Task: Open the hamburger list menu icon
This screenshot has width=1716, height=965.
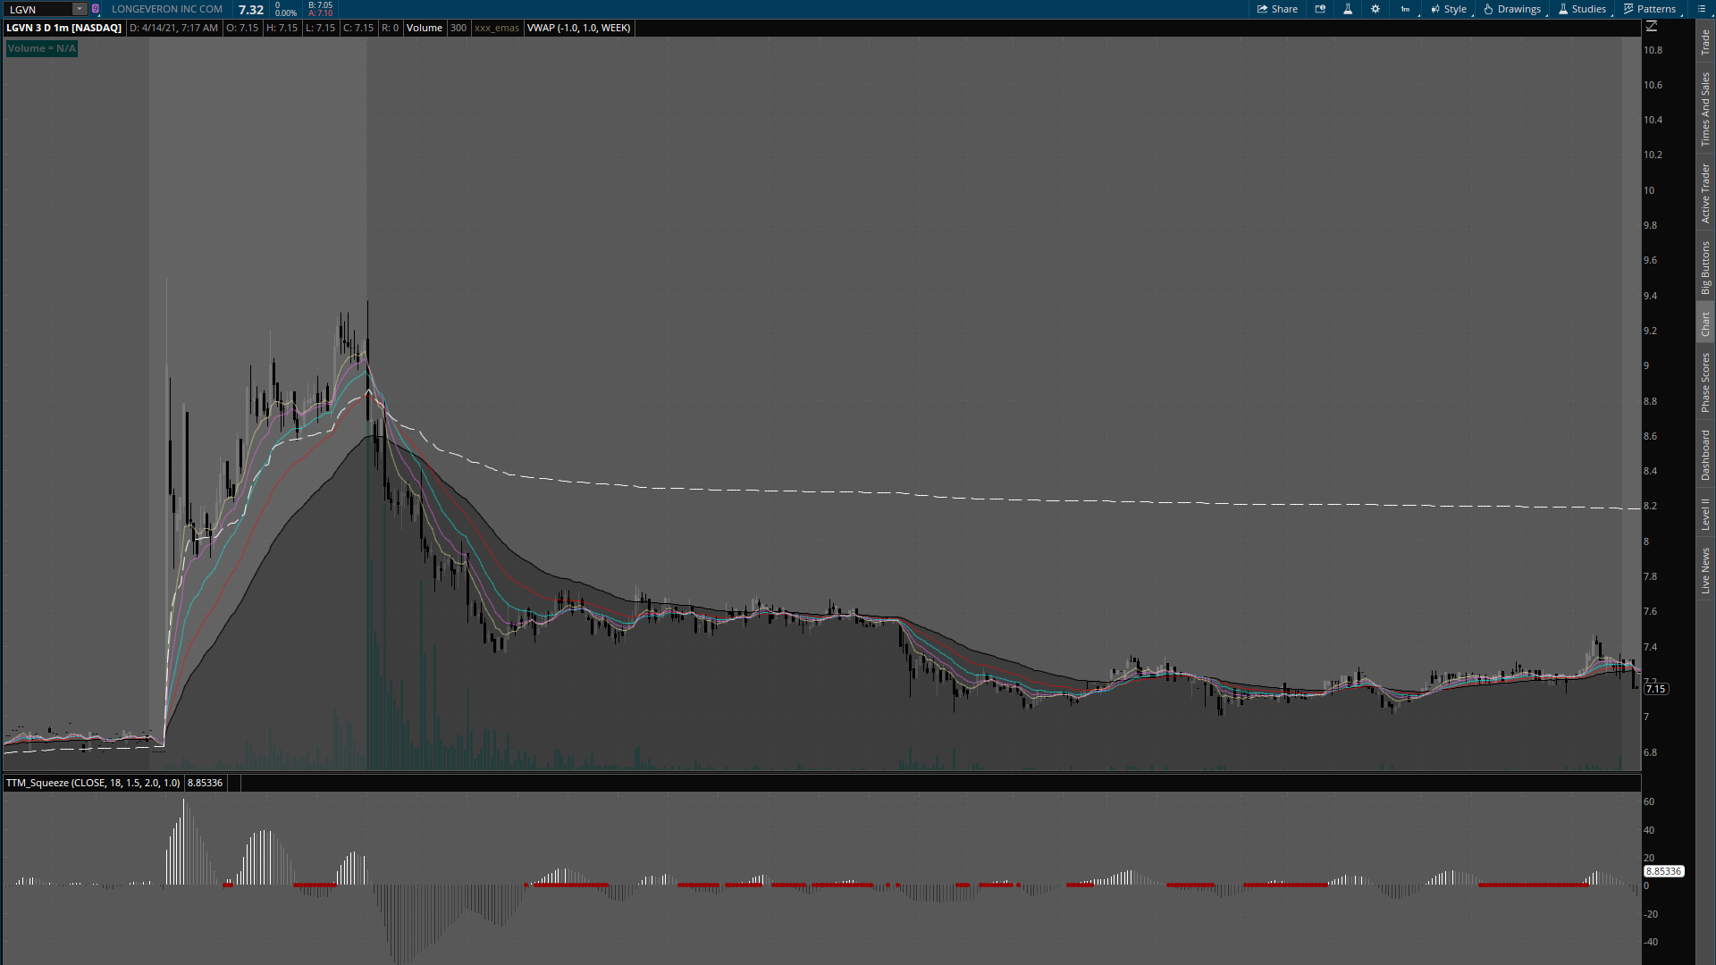Action: (1700, 9)
